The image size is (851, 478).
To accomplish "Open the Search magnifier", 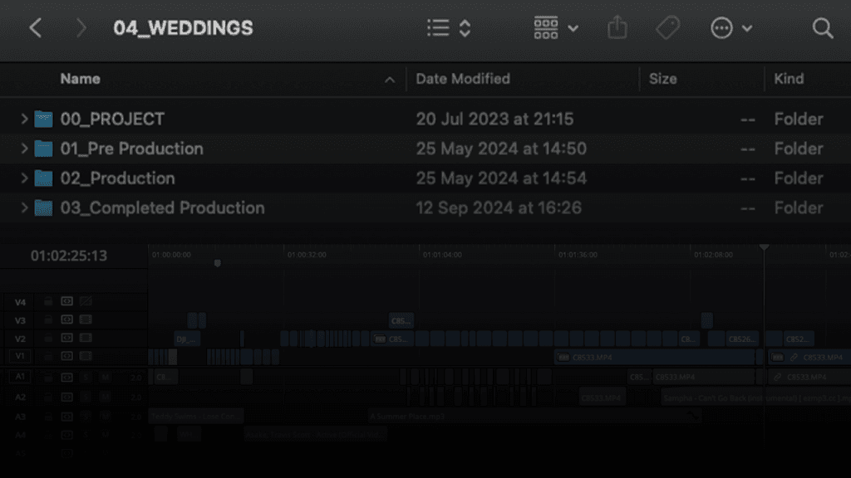I will [822, 27].
